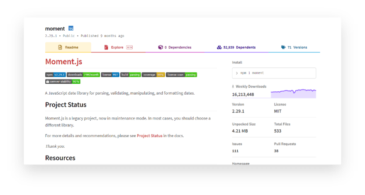The width and height of the screenshot is (365, 195).
Task: Click the chevron prompt icon in install box
Action: point(237,73)
